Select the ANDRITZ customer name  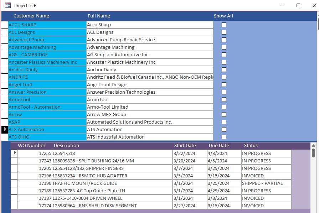point(47,77)
